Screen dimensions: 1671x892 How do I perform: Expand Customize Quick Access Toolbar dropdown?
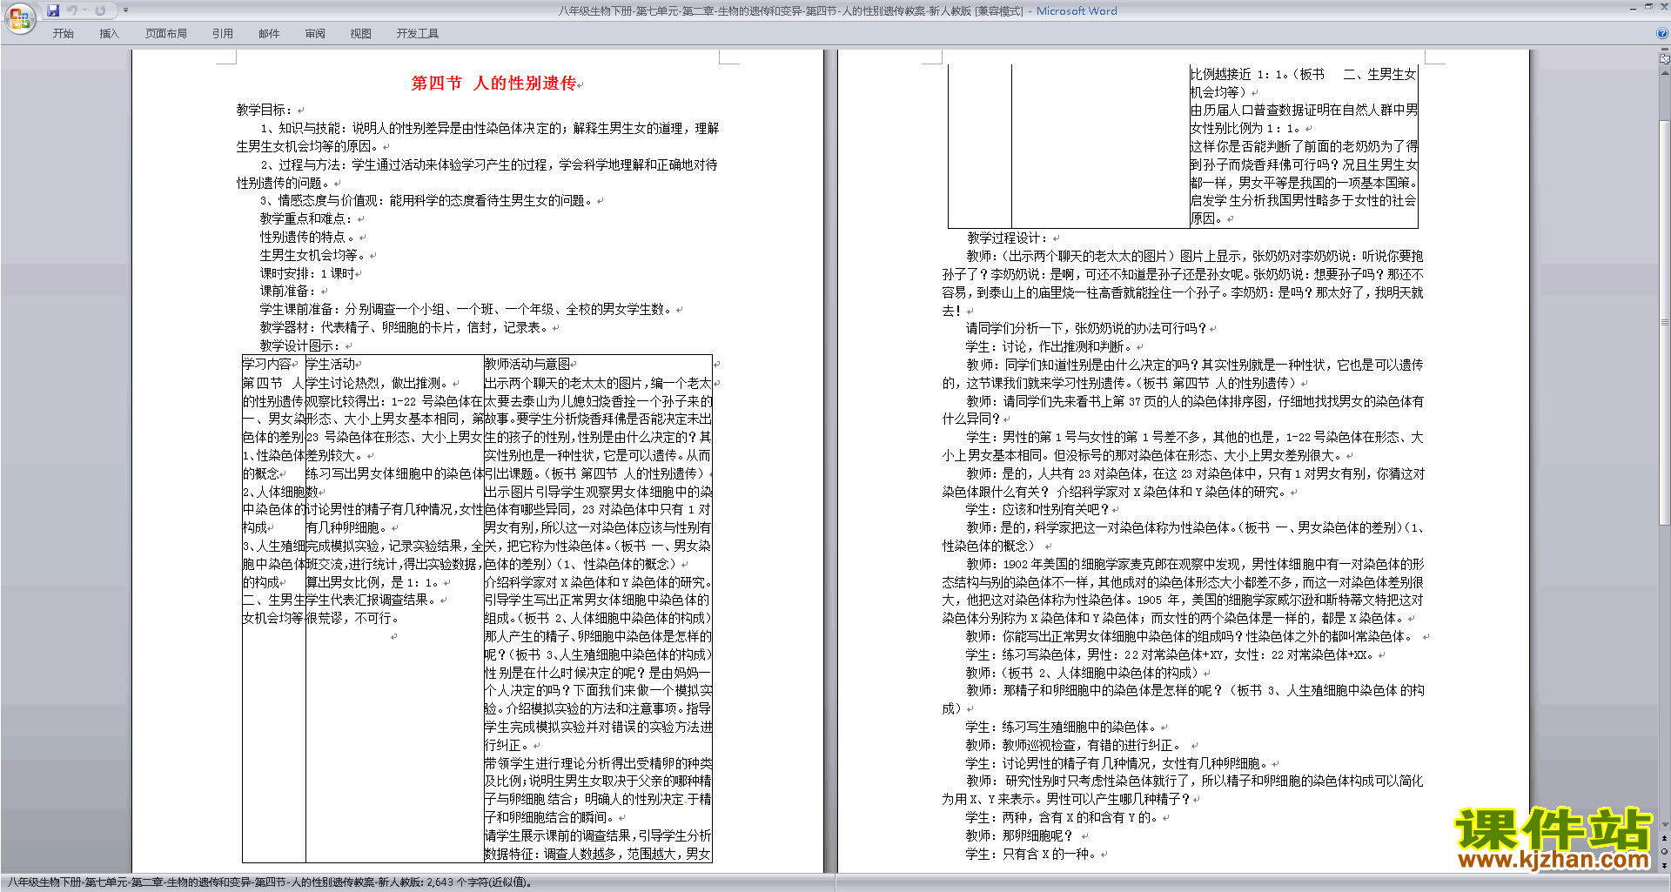coord(125,10)
